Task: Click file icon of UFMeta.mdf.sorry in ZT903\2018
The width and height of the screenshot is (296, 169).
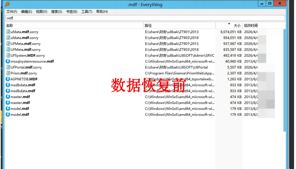Action: pyautogui.click(x=8, y=49)
